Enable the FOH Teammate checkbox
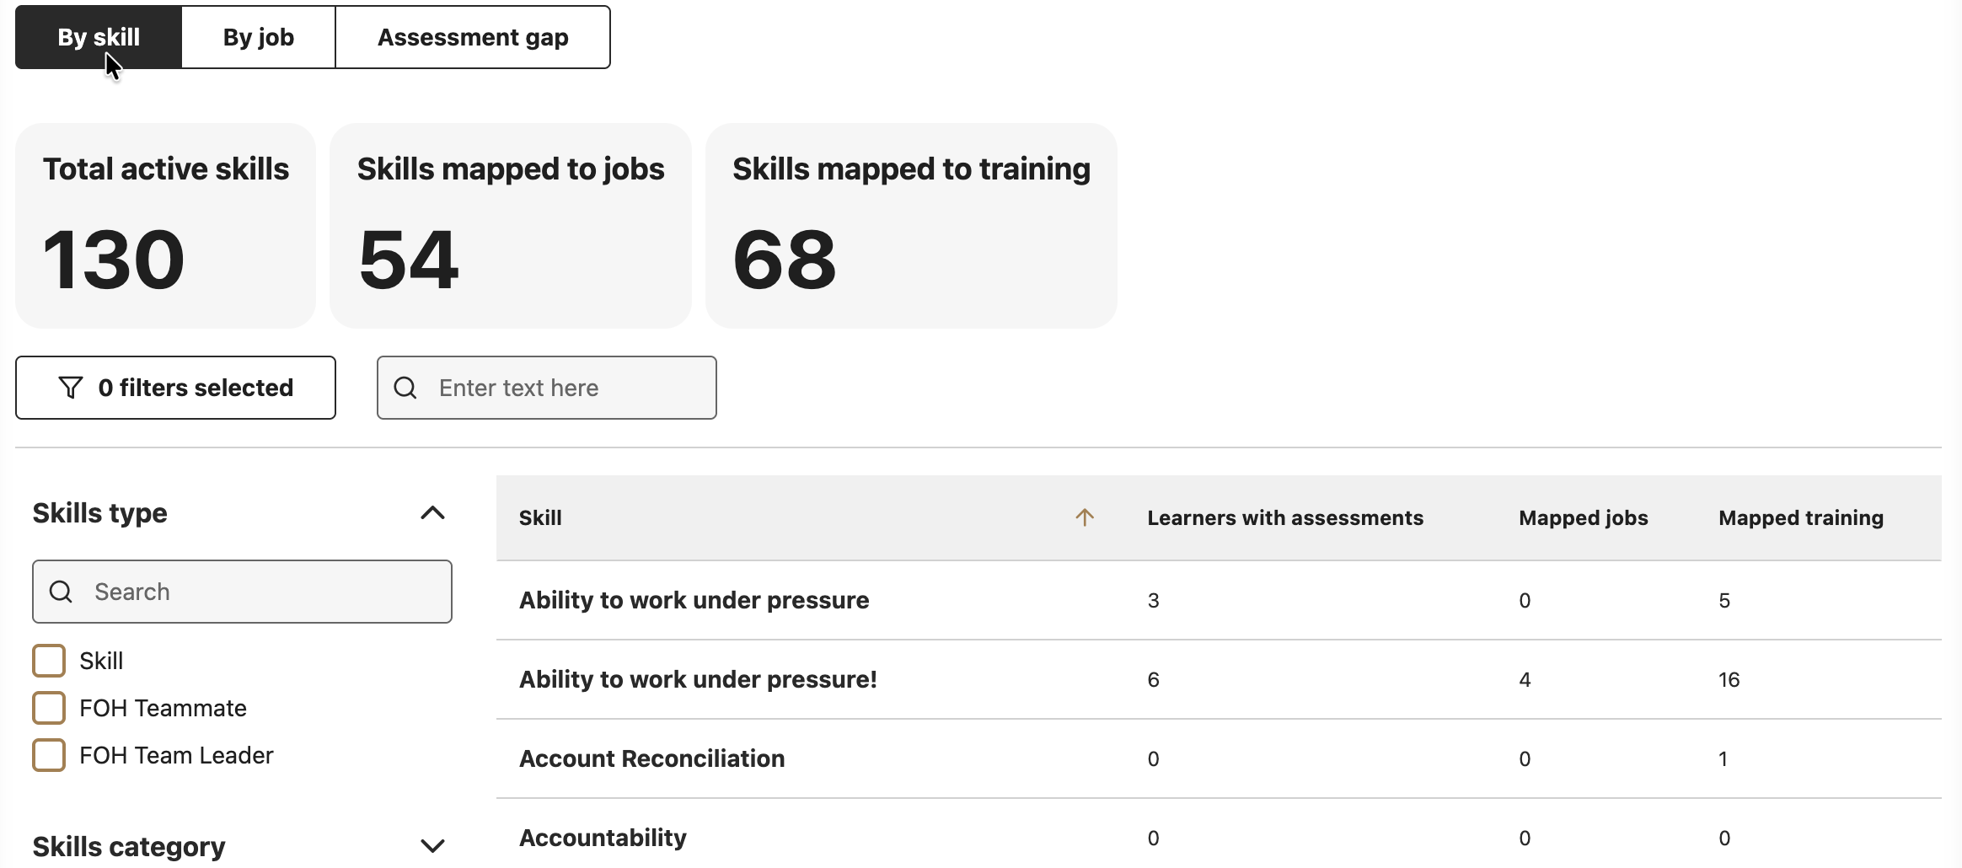Viewport: 1962px width, 868px height. pyautogui.click(x=49, y=708)
